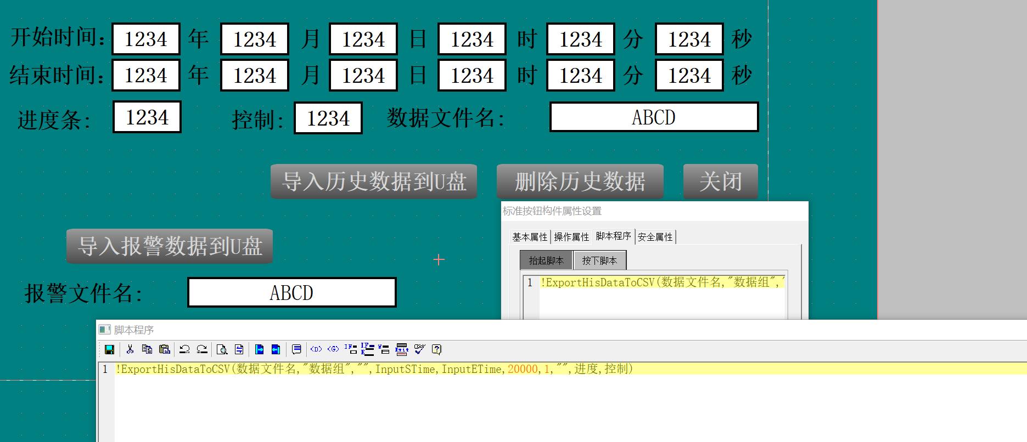Click the 数据文件名 label
The width and height of the screenshot is (1027, 442).
(x=446, y=118)
